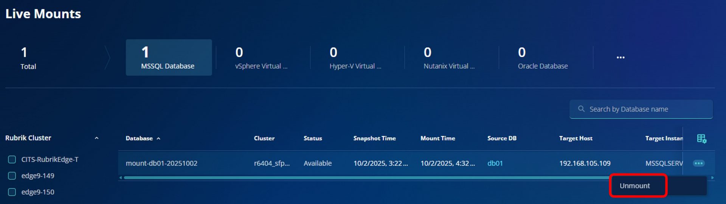This screenshot has width=726, height=204.
Task: Click the Database column sort arrow
Action: pos(158,139)
